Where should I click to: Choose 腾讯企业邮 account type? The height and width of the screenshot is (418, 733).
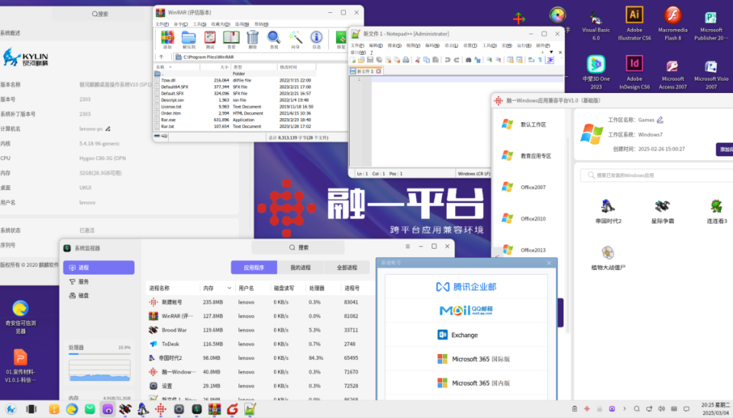point(466,287)
